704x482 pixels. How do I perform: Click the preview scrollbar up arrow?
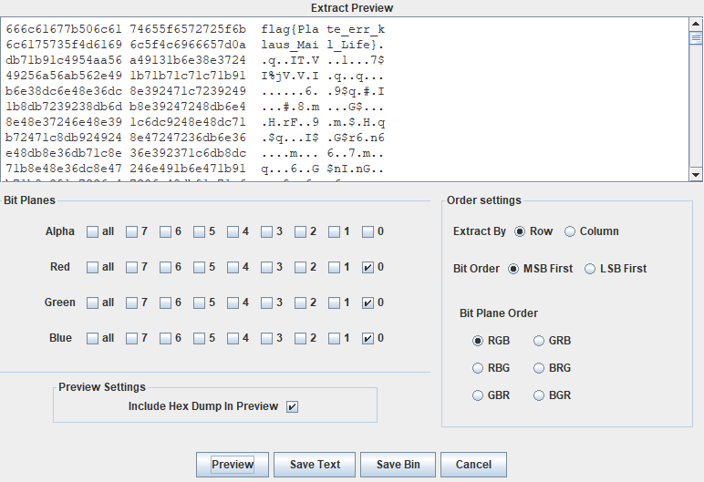(x=696, y=25)
